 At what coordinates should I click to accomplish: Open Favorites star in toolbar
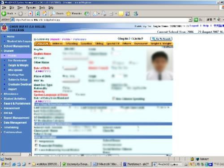point(68,13)
